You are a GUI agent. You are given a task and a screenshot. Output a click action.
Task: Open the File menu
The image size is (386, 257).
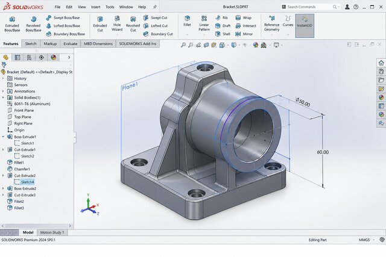tap(57, 7)
